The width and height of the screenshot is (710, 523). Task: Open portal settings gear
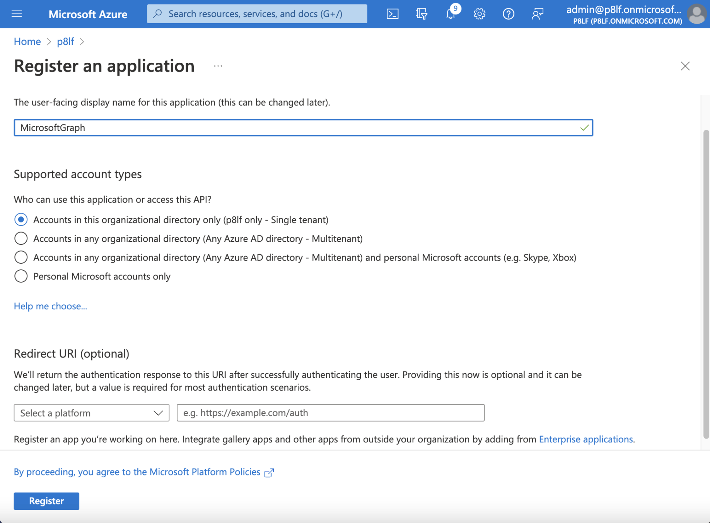[480, 14]
